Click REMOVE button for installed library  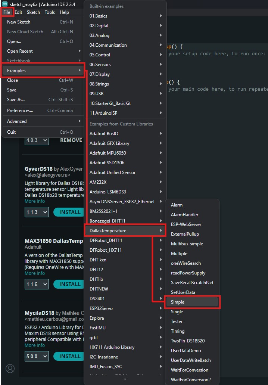coord(71,140)
